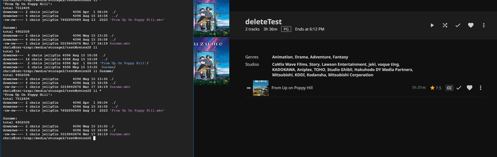Shuffle the deleteTest playlist
The width and height of the screenshot is (497, 157).
445,25
